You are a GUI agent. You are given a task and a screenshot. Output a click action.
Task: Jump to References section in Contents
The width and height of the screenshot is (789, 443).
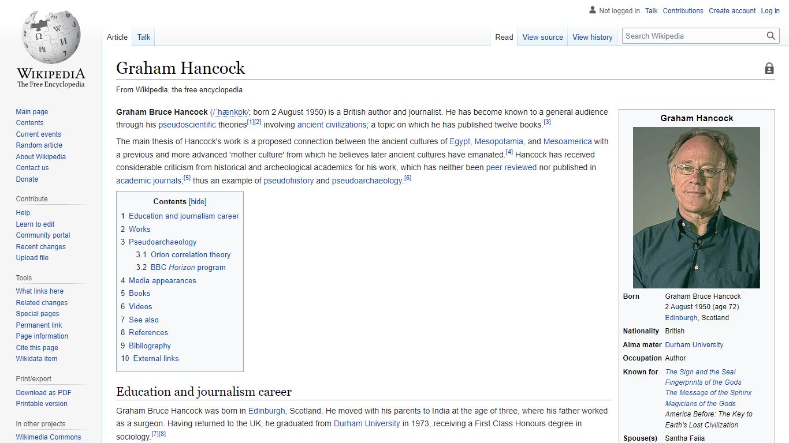pos(148,332)
